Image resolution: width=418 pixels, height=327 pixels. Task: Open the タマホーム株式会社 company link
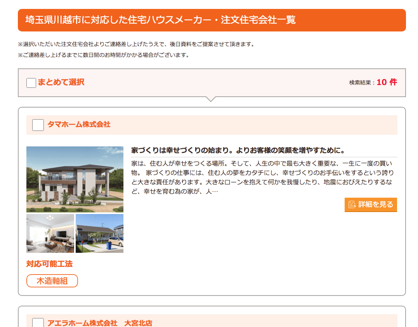79,125
